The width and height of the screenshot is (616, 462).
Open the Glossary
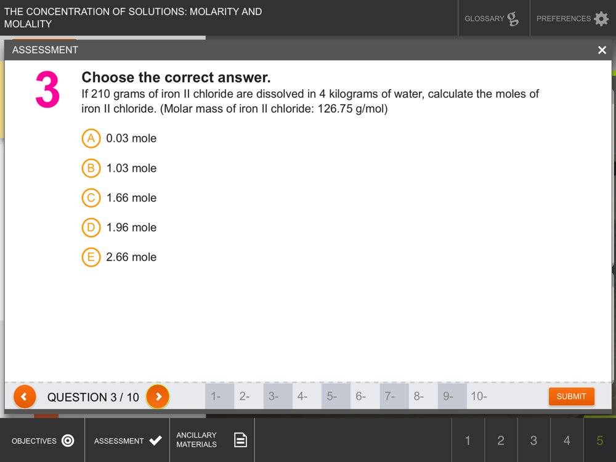[x=493, y=18]
